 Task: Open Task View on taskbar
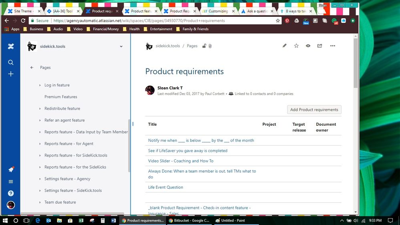point(26,221)
